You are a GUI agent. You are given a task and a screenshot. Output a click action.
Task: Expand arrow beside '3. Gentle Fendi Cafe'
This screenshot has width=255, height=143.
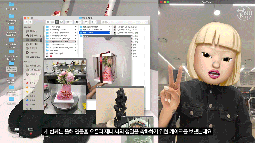(x=75, y=33)
